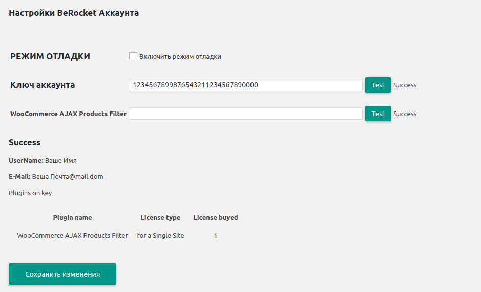Click the 'Включить режим отладки' checkbox label

point(180,57)
